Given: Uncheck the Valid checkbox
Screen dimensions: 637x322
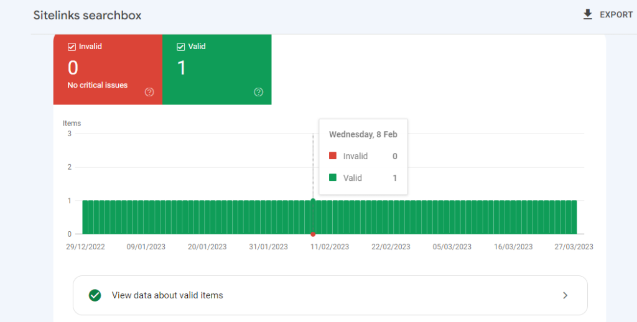Looking at the screenshot, I should pyautogui.click(x=181, y=47).
